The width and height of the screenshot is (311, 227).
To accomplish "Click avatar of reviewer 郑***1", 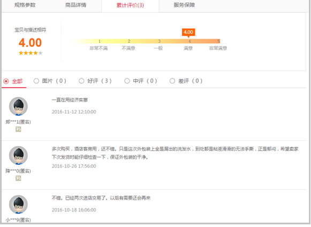I will click(x=18, y=106).
